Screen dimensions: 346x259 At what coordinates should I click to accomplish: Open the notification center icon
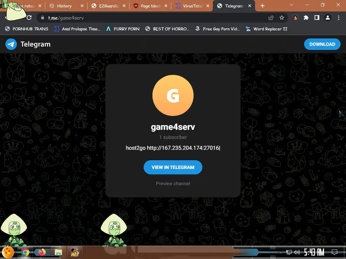(335, 252)
